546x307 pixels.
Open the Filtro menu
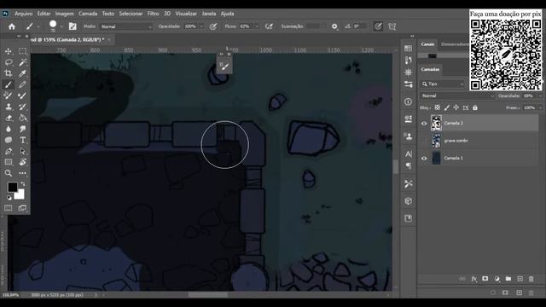[154, 14]
